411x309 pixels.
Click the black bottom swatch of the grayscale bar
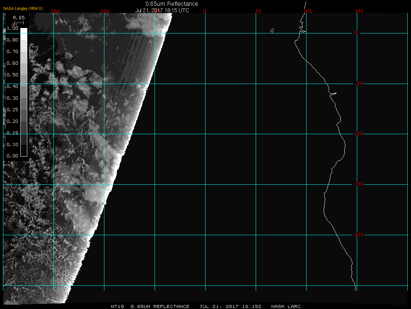click(24, 151)
